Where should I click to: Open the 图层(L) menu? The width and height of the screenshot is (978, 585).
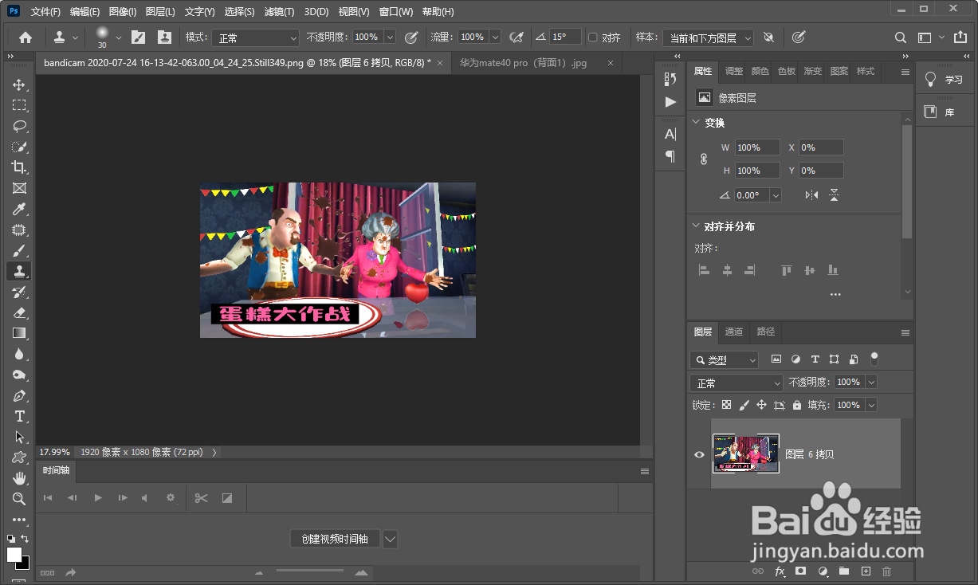click(x=160, y=12)
